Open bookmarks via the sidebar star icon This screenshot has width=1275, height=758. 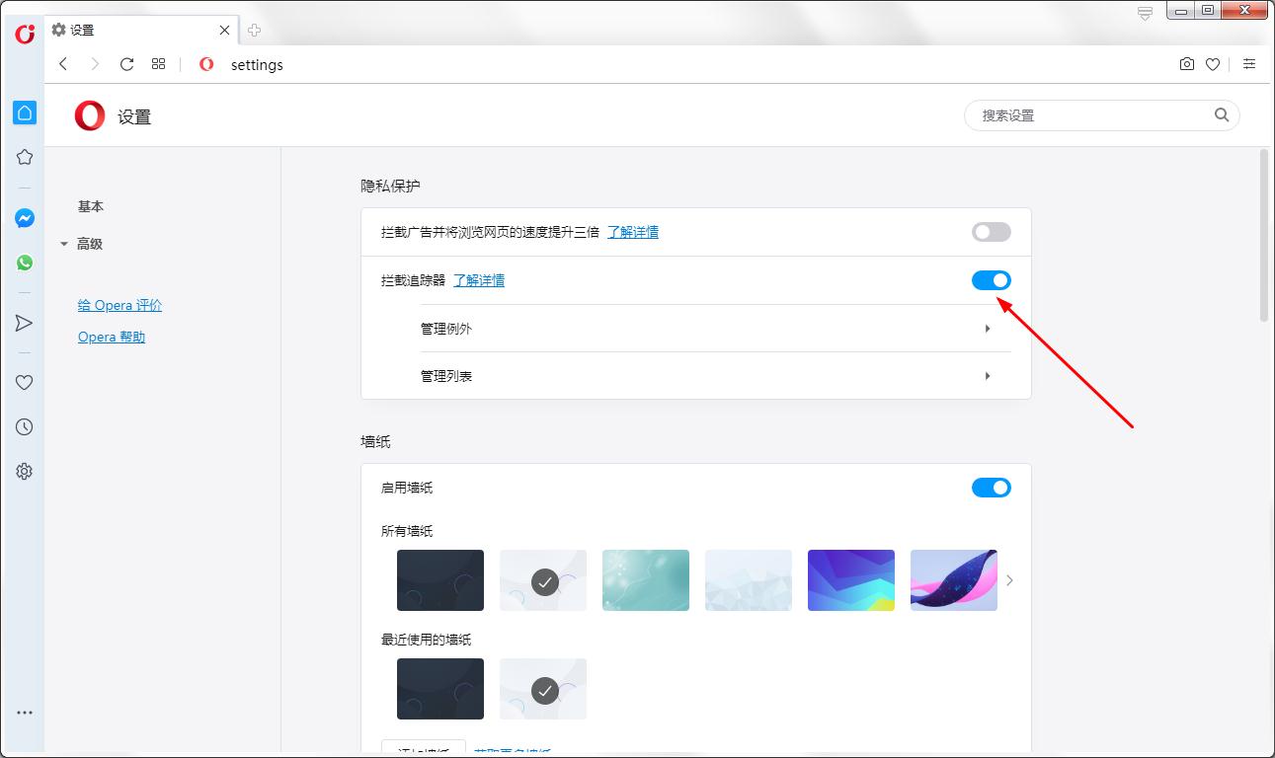(x=24, y=156)
